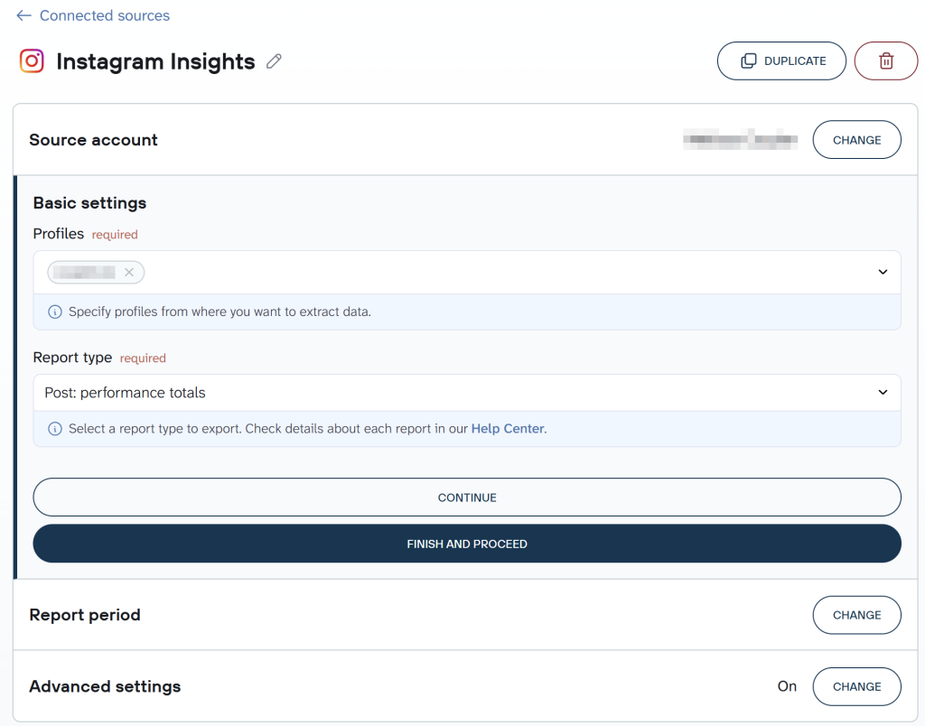
Task: Click the Instagram logo icon
Action: pyautogui.click(x=32, y=60)
